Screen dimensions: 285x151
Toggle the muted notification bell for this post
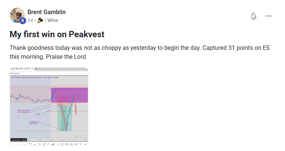tap(254, 16)
